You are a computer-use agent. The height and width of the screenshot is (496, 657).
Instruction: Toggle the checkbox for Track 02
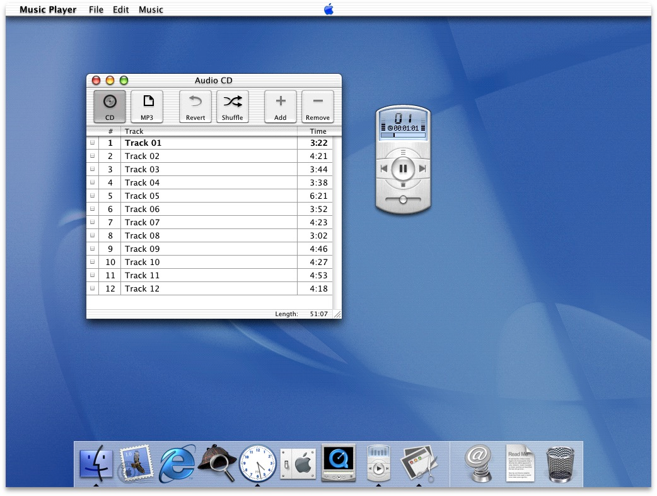click(x=93, y=156)
